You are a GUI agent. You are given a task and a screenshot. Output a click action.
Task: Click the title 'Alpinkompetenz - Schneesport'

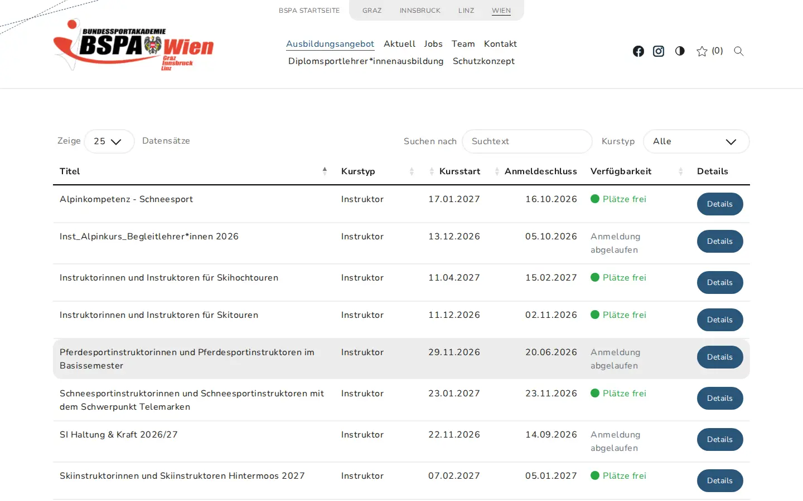point(126,199)
